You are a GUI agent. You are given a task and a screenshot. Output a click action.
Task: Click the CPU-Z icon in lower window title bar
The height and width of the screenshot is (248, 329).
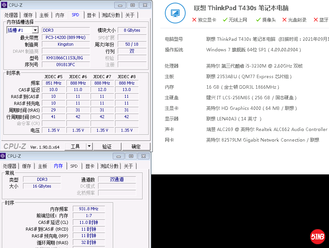3,156
